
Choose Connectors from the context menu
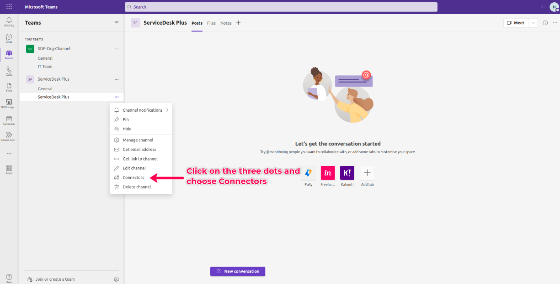(x=141, y=177)
